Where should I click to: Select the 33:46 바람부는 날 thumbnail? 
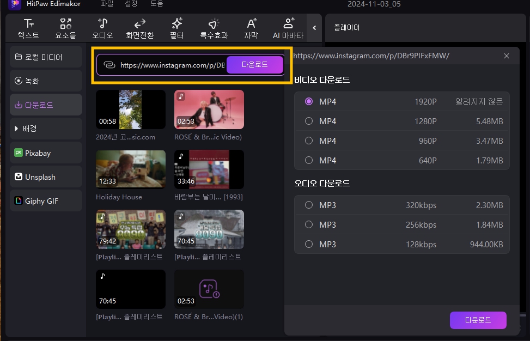pyautogui.click(x=209, y=169)
